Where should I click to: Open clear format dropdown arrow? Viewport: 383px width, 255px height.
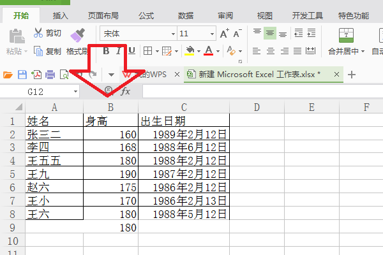(241, 51)
